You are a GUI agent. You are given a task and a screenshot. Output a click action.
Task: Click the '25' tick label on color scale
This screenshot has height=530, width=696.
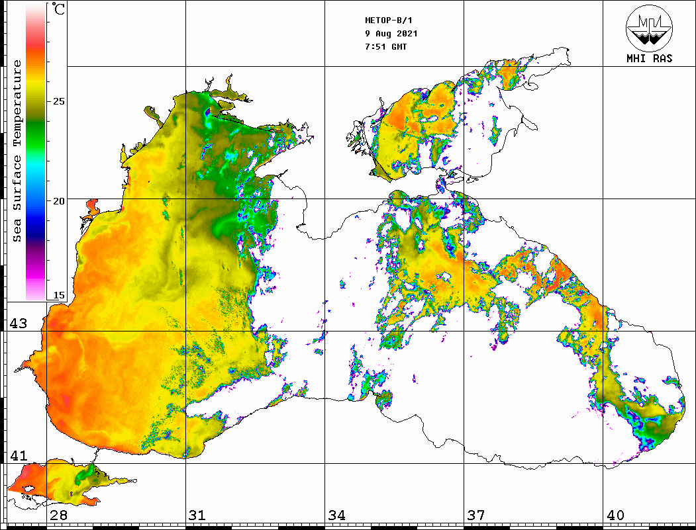pyautogui.click(x=58, y=101)
